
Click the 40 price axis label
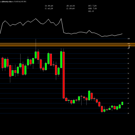coord(128,103)
